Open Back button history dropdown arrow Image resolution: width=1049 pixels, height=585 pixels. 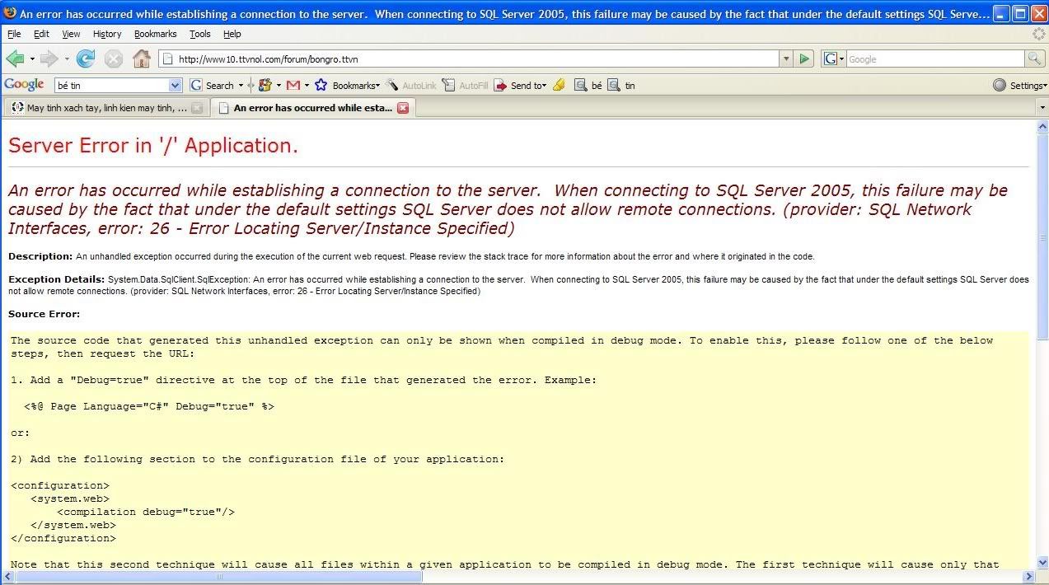tap(32, 59)
